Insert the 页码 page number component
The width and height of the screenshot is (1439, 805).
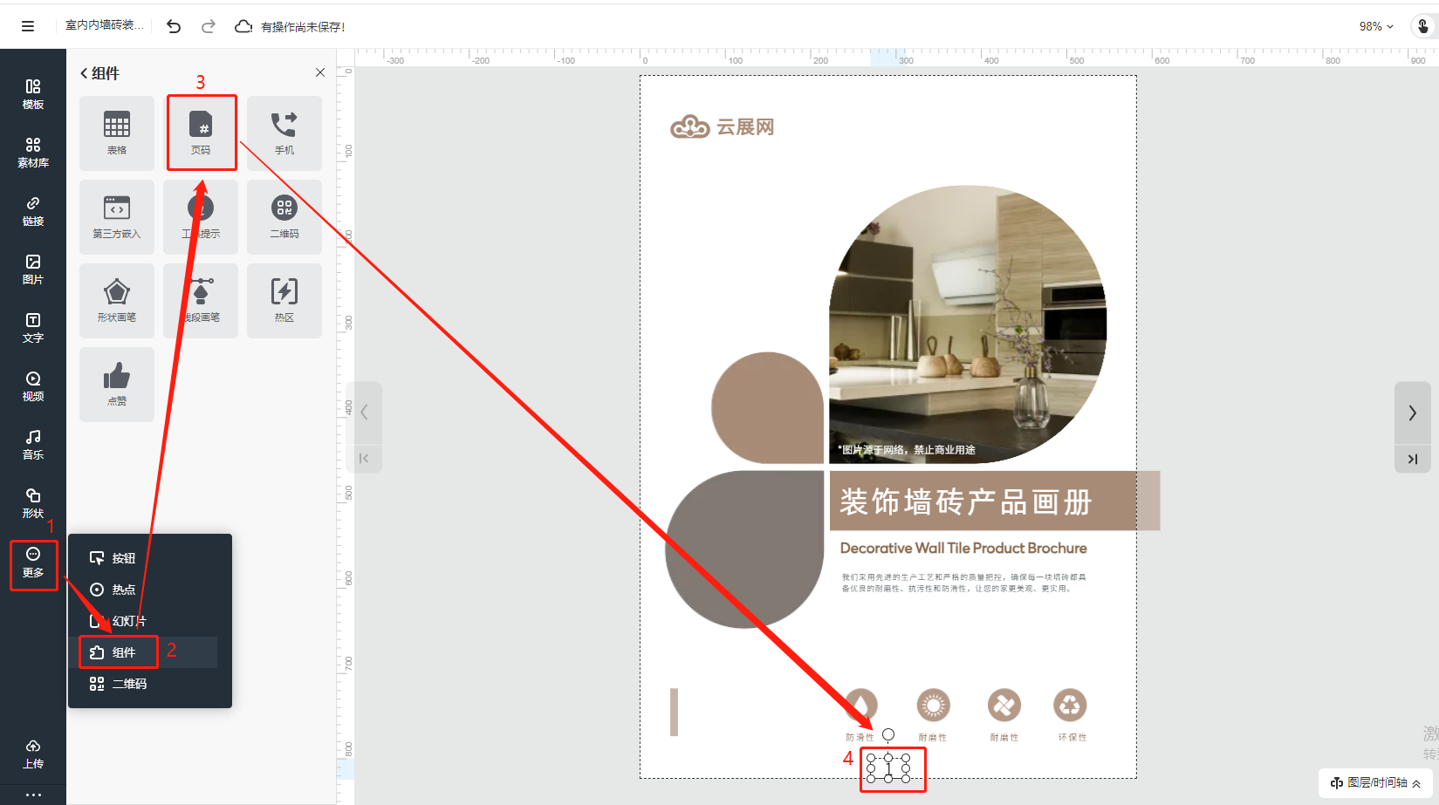tap(201, 133)
